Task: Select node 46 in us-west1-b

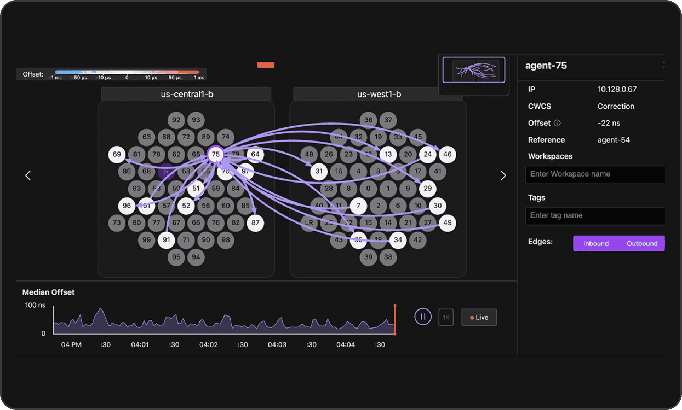Action: click(447, 154)
